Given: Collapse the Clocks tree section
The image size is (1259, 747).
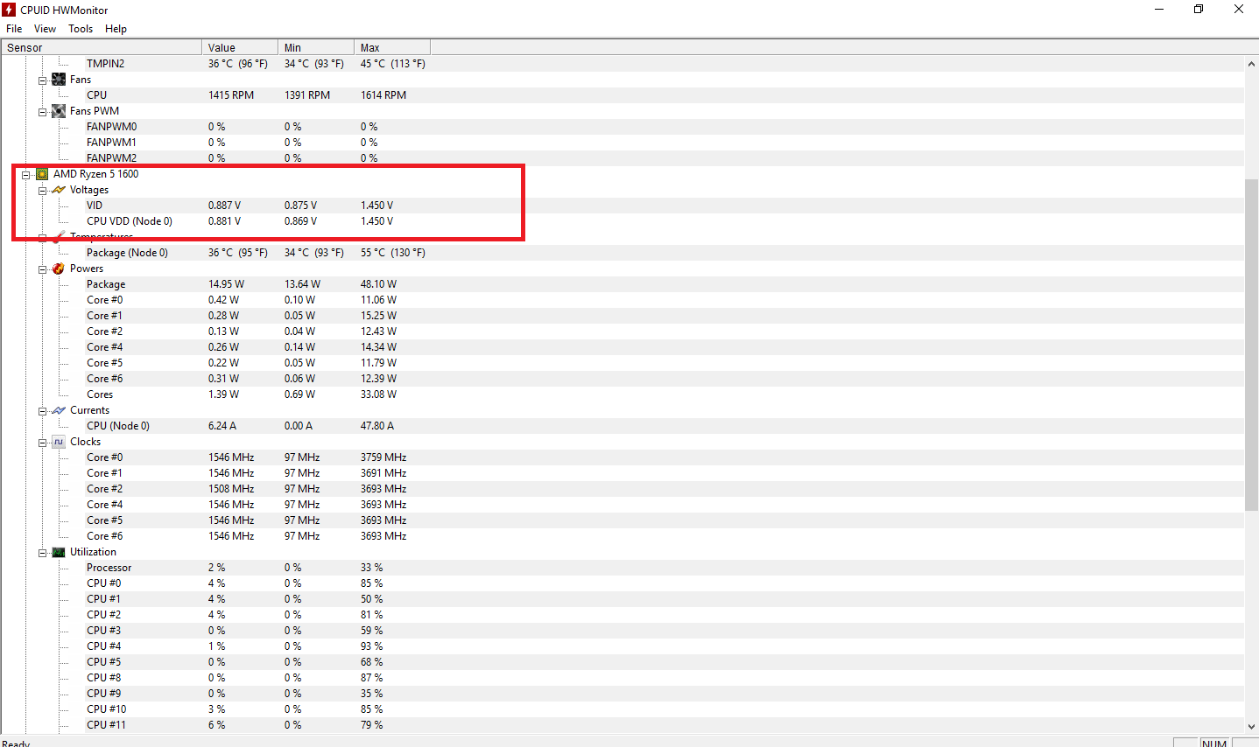Looking at the screenshot, I should (x=42, y=443).
